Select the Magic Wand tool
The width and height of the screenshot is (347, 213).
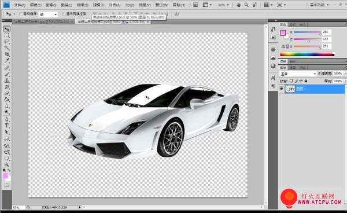pos(7,48)
